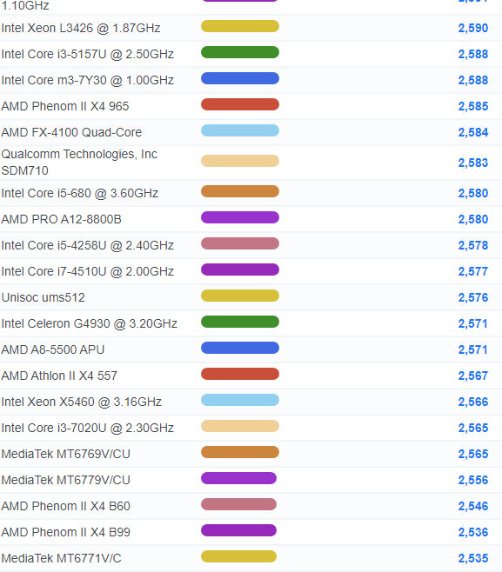Click the 2,567 score for AMD Athlon II X4 557
Image resolution: width=502 pixels, height=572 pixels.
click(x=473, y=376)
